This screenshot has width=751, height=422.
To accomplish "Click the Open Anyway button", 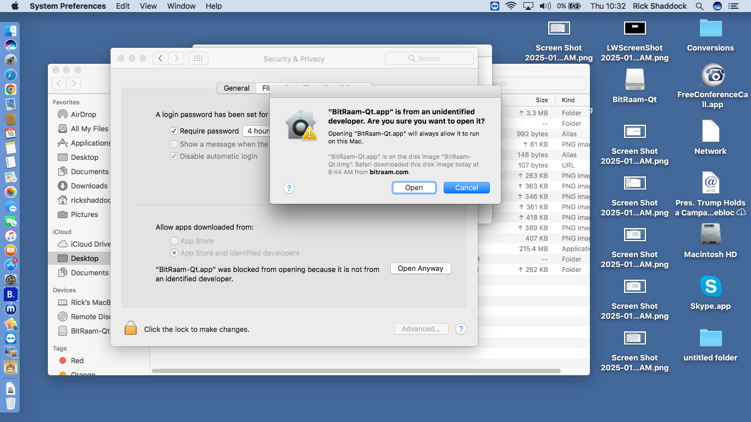I will pyautogui.click(x=421, y=268).
